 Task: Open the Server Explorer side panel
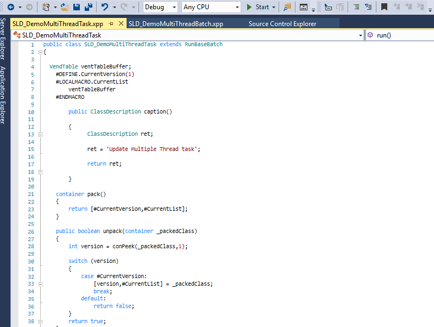coord(3,39)
